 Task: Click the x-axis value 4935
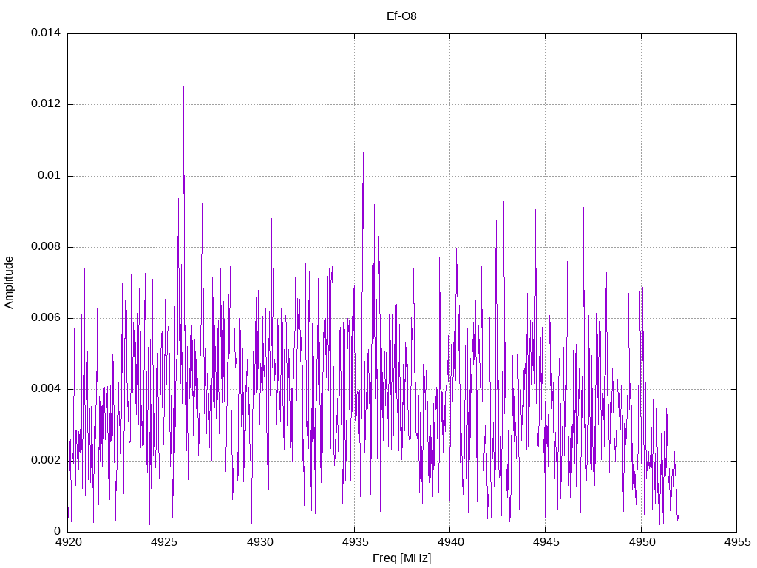[x=355, y=542]
